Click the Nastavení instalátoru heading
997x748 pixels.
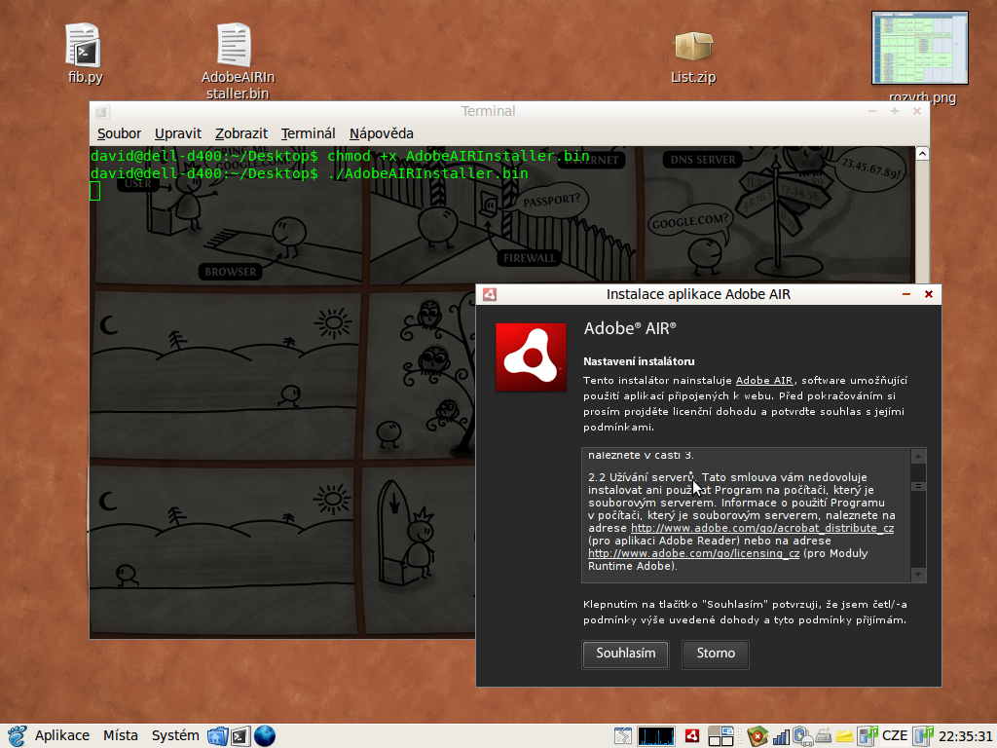pyautogui.click(x=639, y=361)
